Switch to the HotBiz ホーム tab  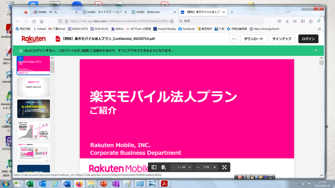coord(55,12)
